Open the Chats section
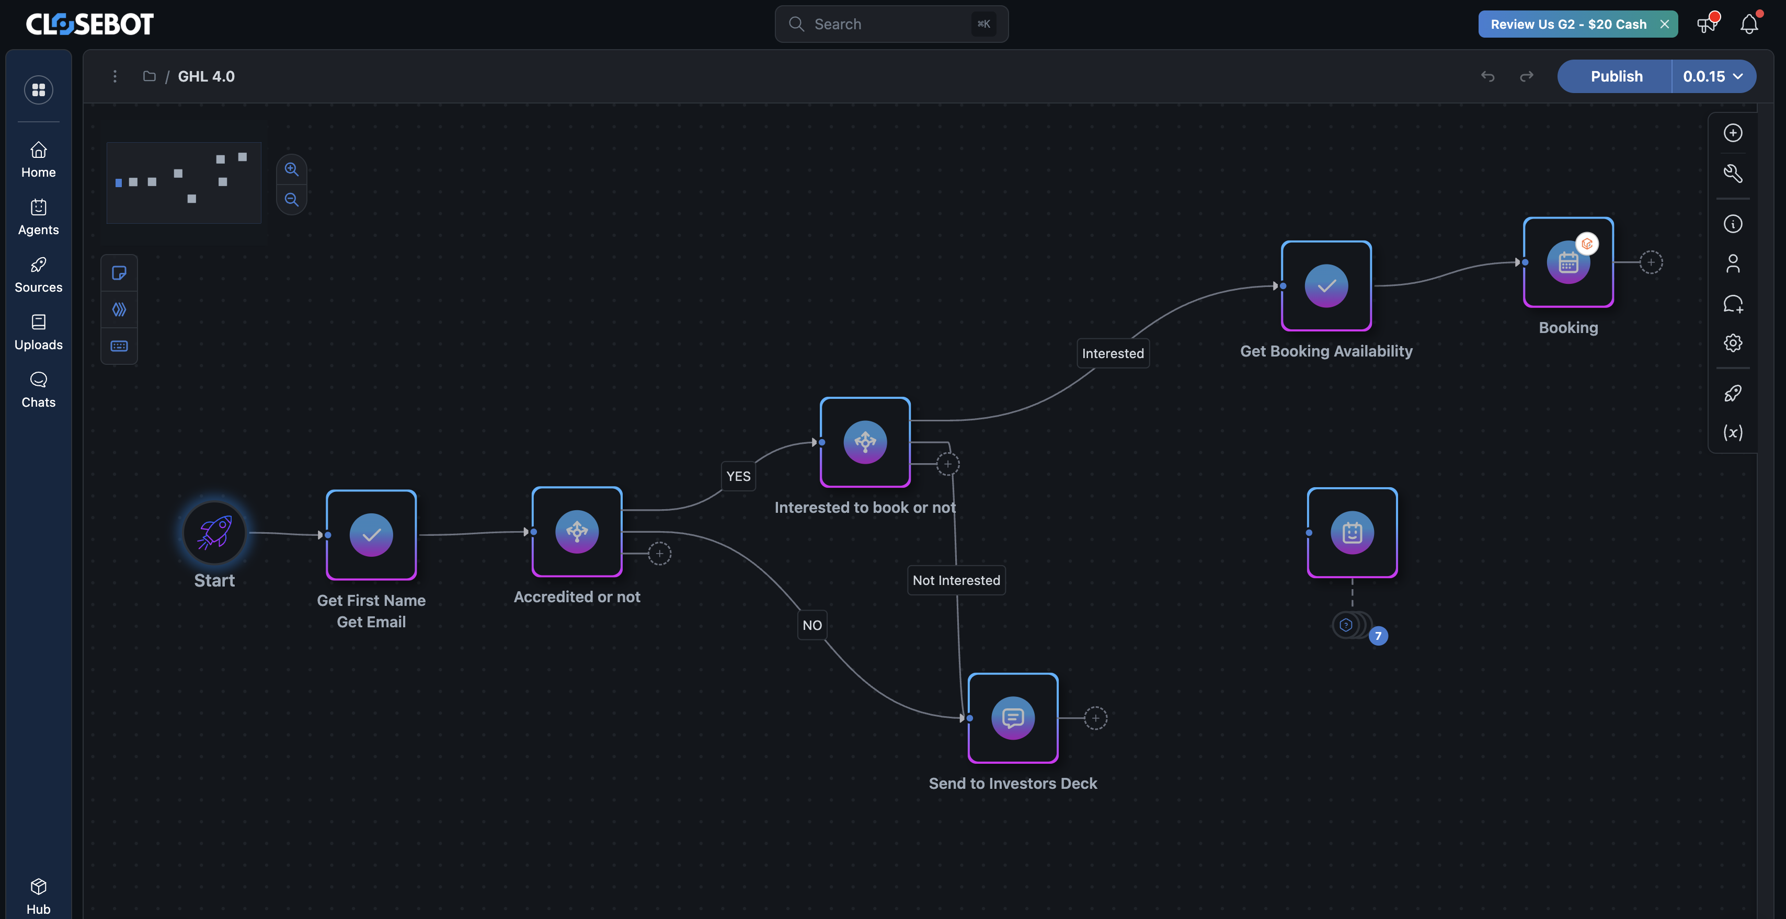The image size is (1786, 919). [39, 390]
